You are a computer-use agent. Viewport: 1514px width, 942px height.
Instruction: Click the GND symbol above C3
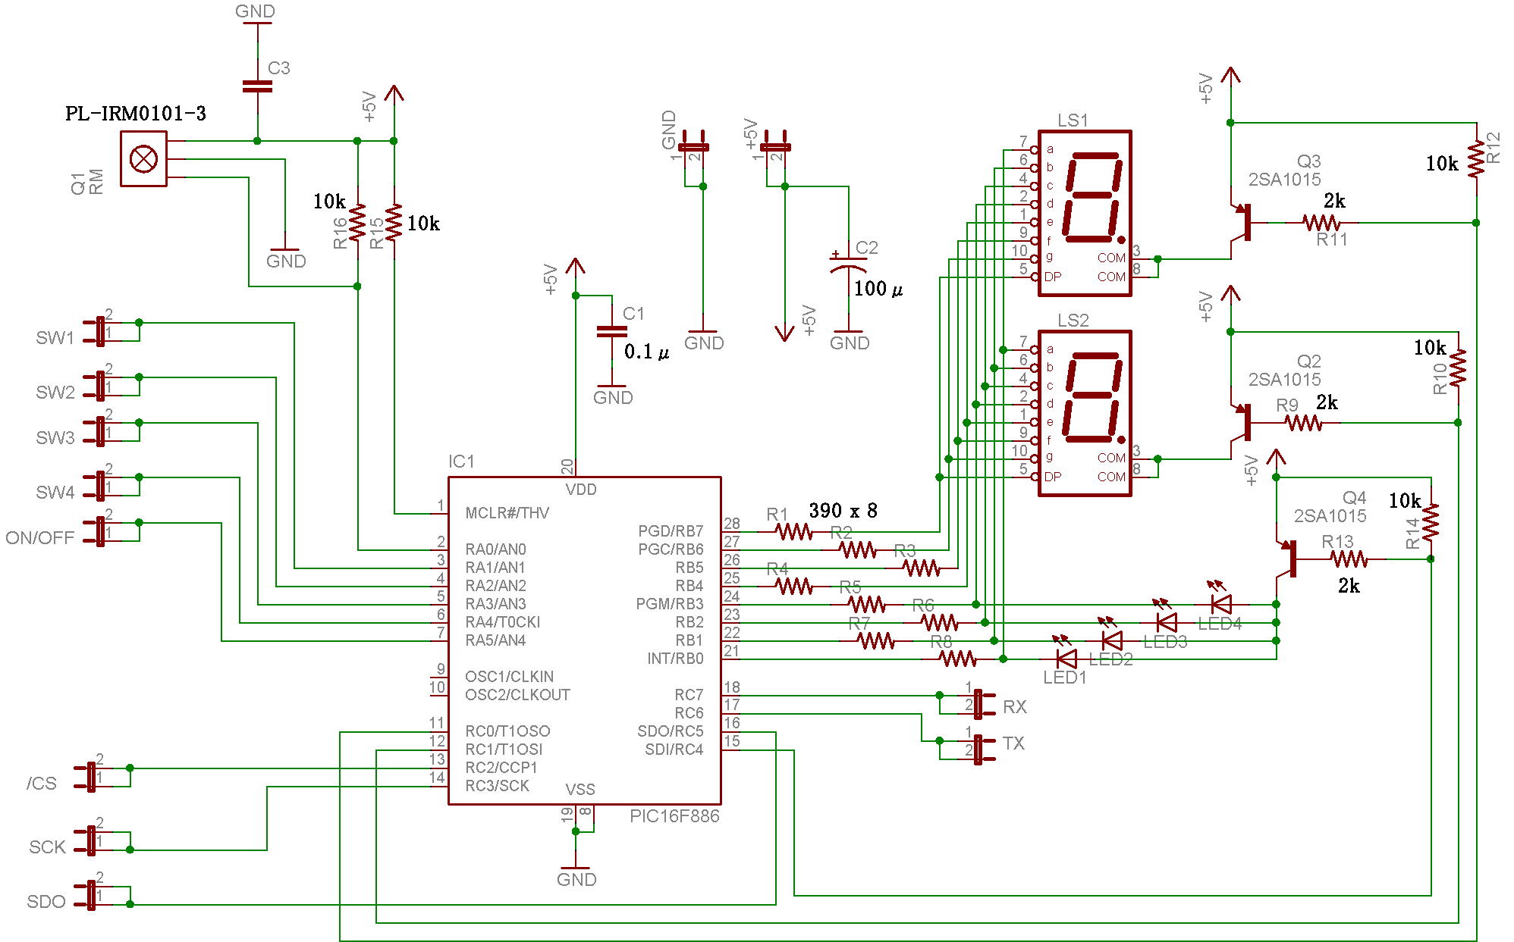click(x=256, y=15)
